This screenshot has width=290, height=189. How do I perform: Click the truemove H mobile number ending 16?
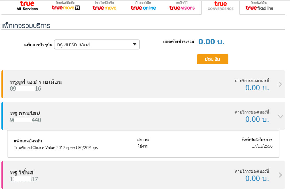coord(26,89)
